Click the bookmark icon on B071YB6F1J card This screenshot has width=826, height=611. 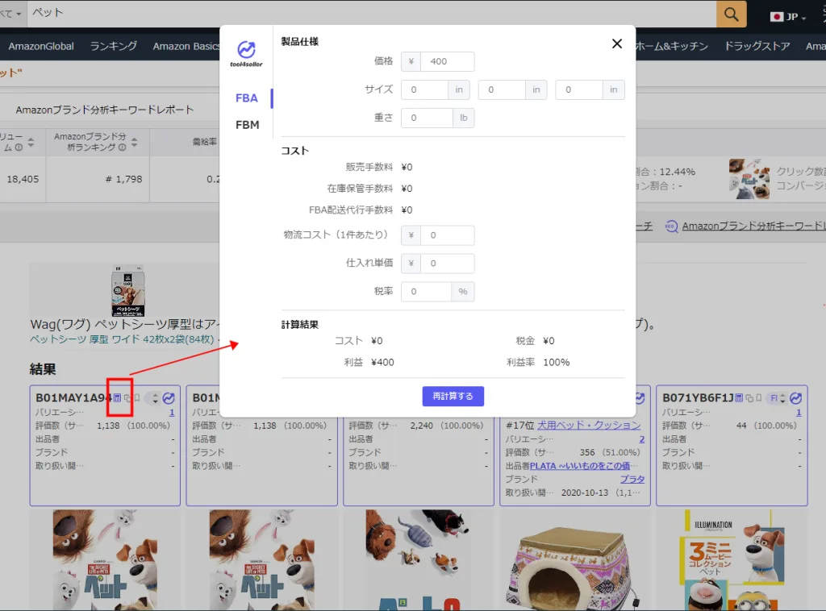click(758, 398)
